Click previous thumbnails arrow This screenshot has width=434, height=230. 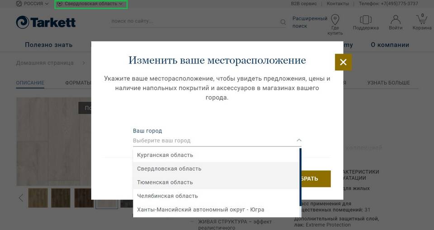coord(21,198)
